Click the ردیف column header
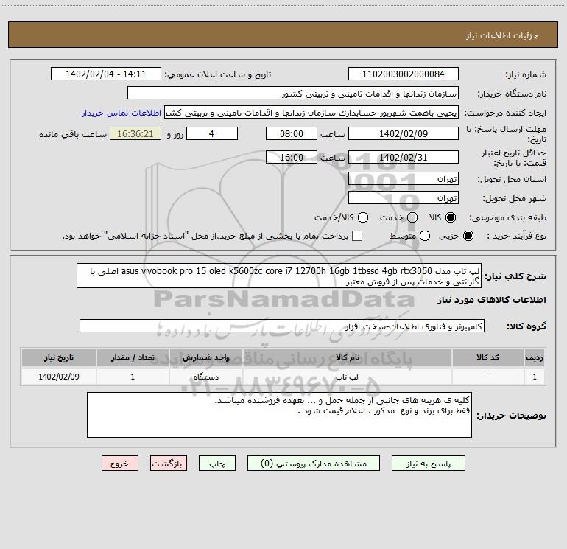The image size is (567, 549). [x=535, y=357]
